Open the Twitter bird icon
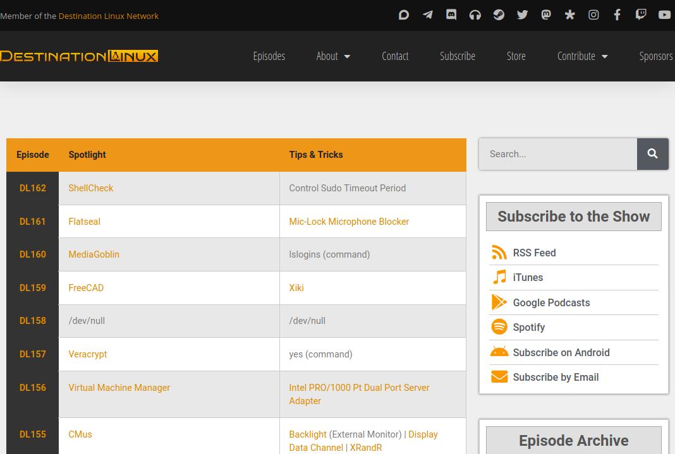 [x=522, y=15]
